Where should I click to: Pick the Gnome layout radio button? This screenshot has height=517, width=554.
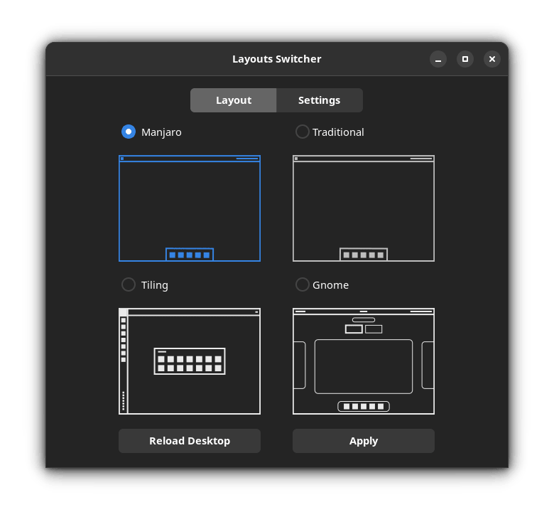[303, 284]
